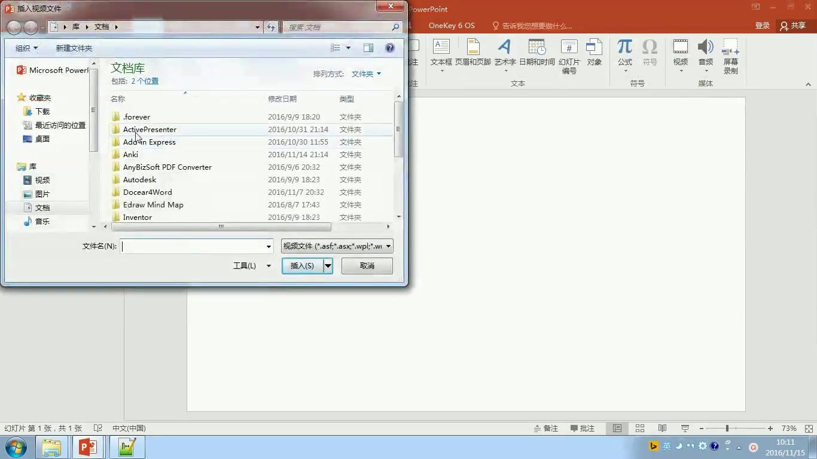This screenshot has height=459, width=817.
Task: Start the slide show from the status bar
Action: pos(685,429)
